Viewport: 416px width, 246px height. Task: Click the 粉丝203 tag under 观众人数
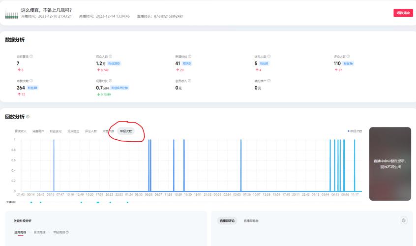114,63
